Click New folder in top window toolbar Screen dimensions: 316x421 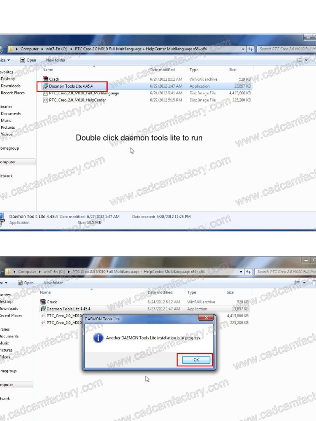pyautogui.click(x=56, y=60)
